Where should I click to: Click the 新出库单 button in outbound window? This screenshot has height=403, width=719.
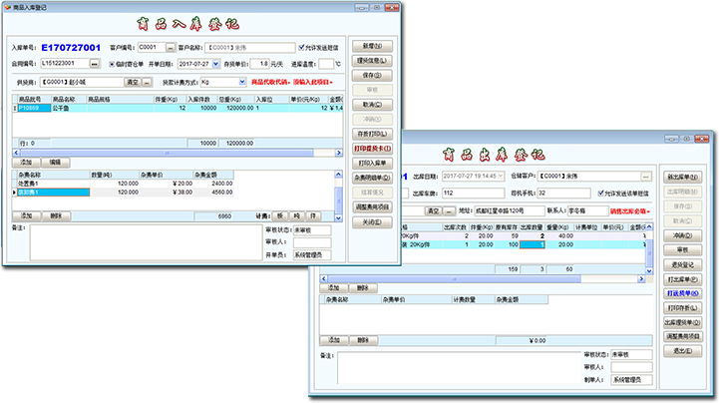pyautogui.click(x=682, y=177)
